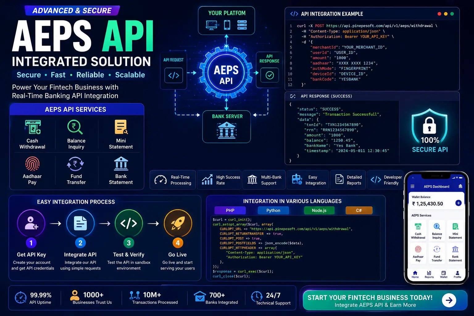Image resolution: width=474 pixels, height=316 pixels.
Task: Click the API Request code brackets icon
Action: click(174, 75)
